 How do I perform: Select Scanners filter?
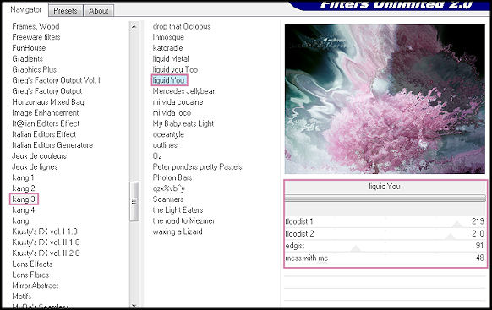pos(168,199)
